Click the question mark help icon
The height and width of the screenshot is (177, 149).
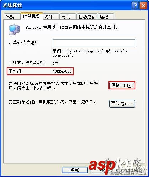point(135,6)
